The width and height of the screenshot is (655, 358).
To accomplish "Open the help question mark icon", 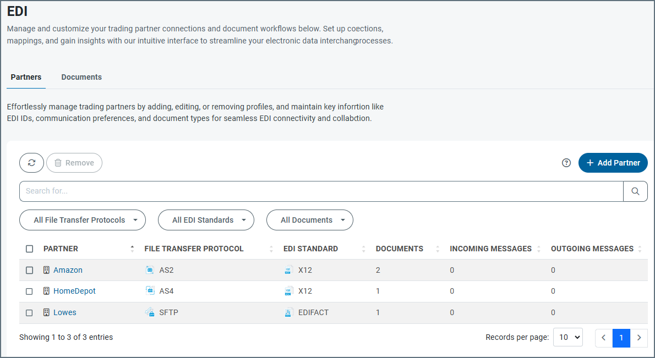I will (566, 163).
